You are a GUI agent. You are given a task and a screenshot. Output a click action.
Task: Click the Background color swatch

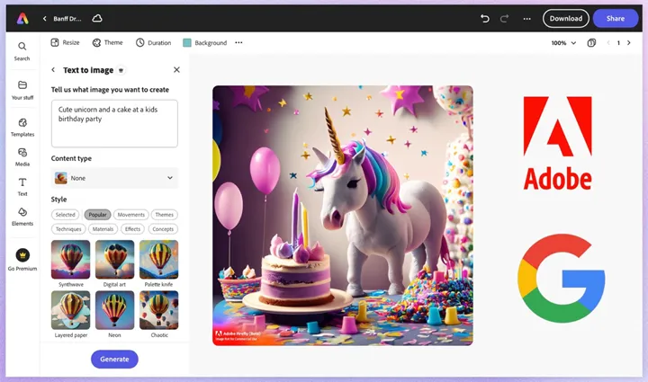[187, 42]
